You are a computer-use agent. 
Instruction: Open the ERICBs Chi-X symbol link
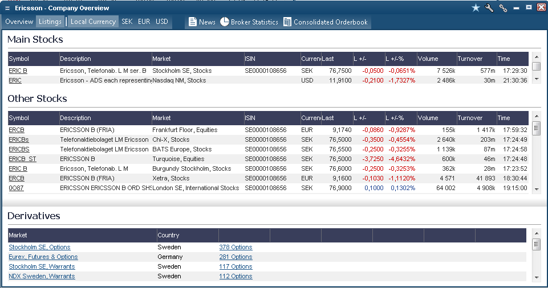19,139
